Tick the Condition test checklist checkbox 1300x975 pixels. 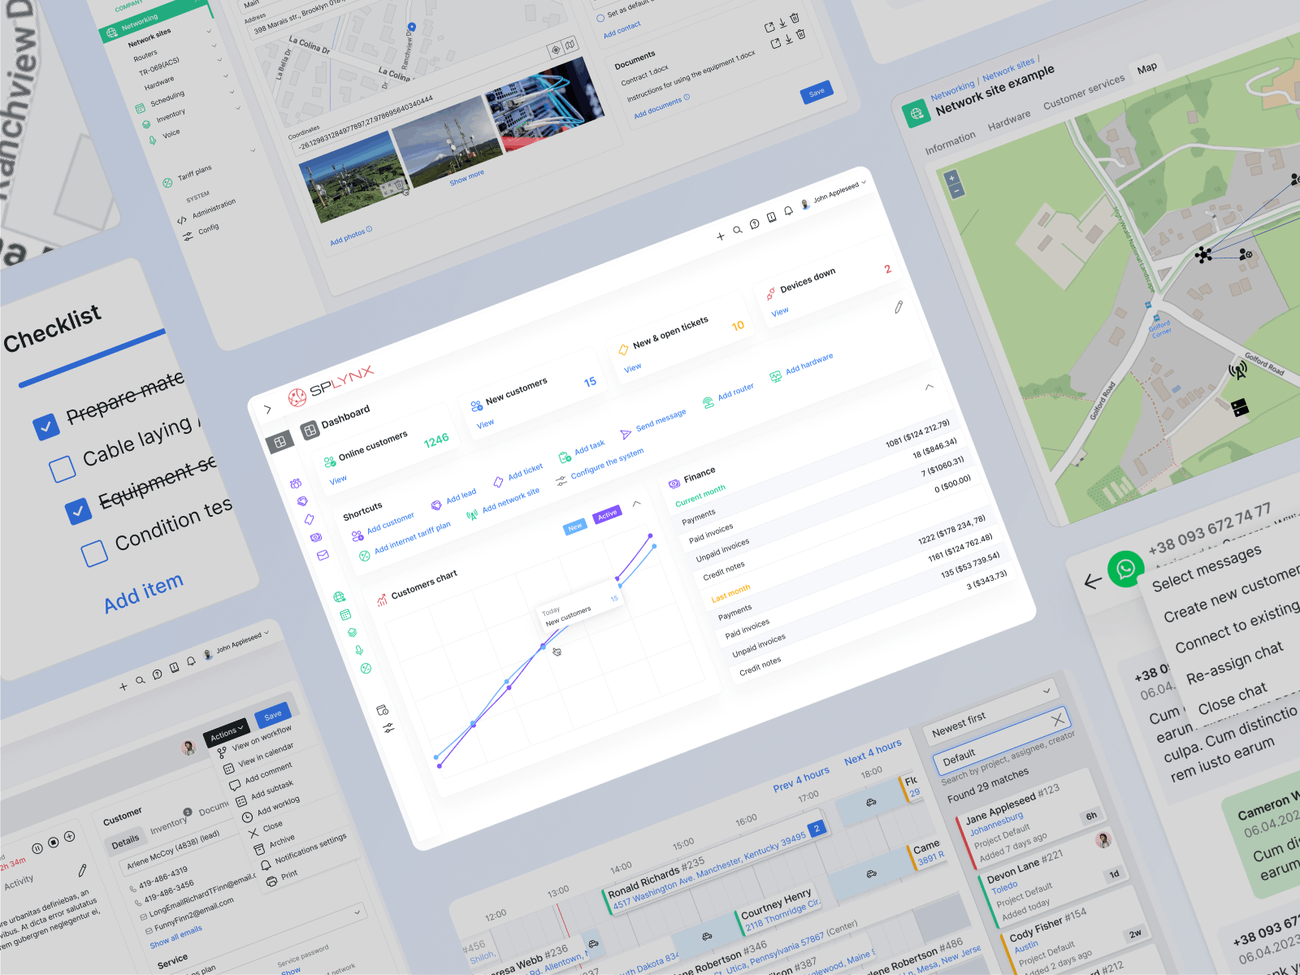94,553
